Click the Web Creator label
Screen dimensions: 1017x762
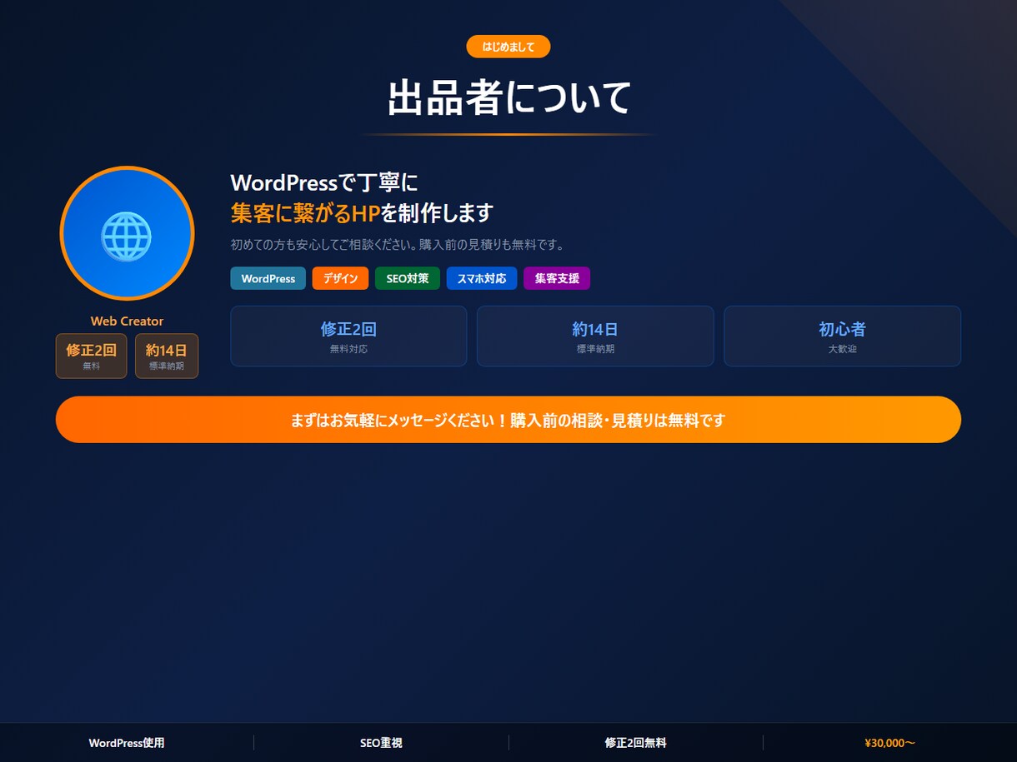(127, 321)
